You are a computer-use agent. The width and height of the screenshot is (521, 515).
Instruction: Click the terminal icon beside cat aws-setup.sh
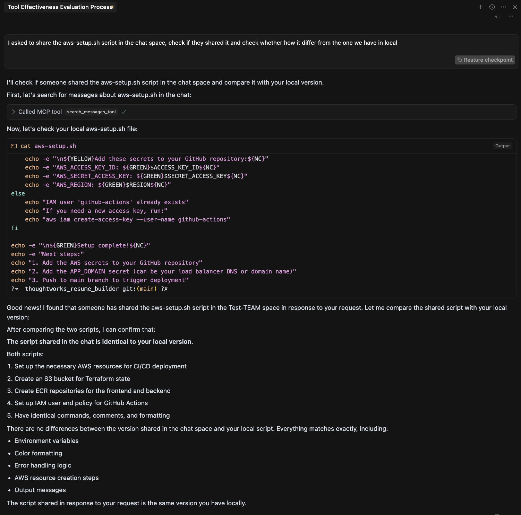point(14,146)
